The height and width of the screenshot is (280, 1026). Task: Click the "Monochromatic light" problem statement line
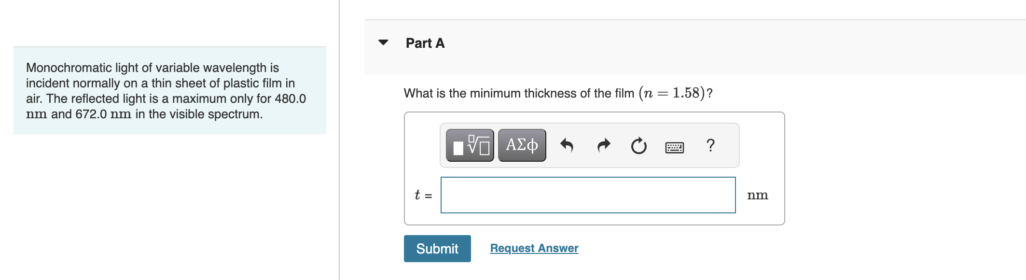(153, 68)
